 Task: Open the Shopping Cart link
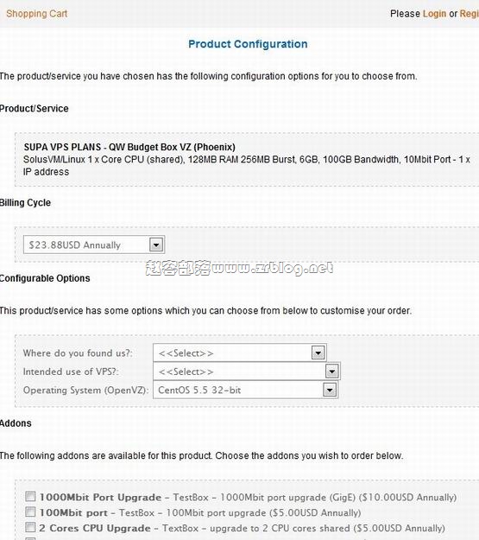click(37, 14)
